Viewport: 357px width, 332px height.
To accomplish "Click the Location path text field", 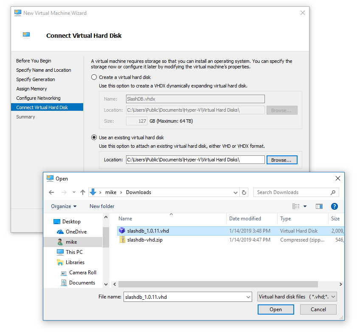I will pos(195,160).
